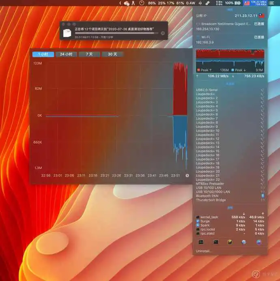Viewport: 280px width, 281px height.
Task: Click the 106.22 MB/s upload rate in dropdown
Action: coord(218,76)
